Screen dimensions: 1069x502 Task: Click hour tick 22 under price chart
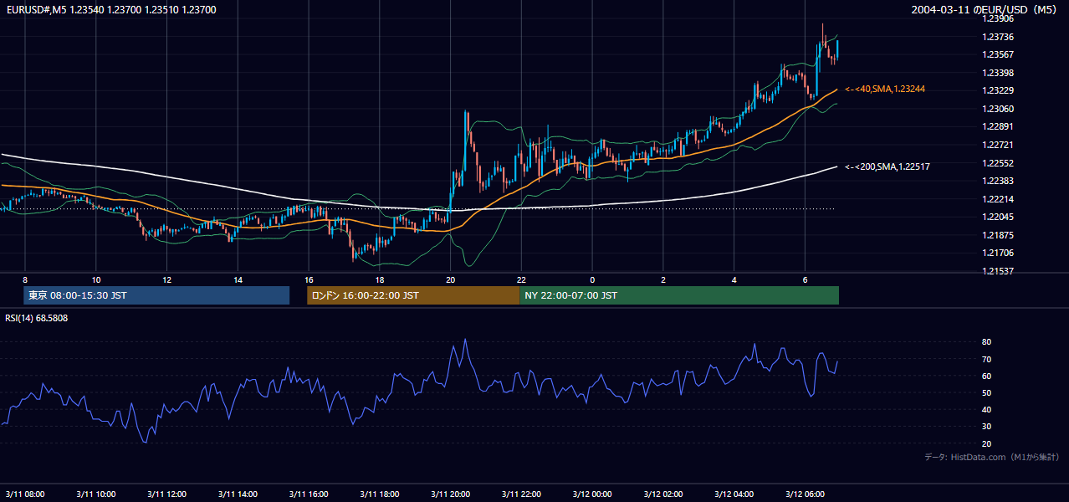point(521,279)
